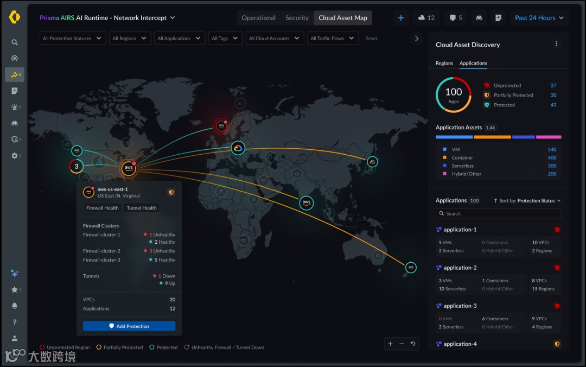Switch to the Regions tab
The width and height of the screenshot is (586, 367).
pyautogui.click(x=444, y=63)
